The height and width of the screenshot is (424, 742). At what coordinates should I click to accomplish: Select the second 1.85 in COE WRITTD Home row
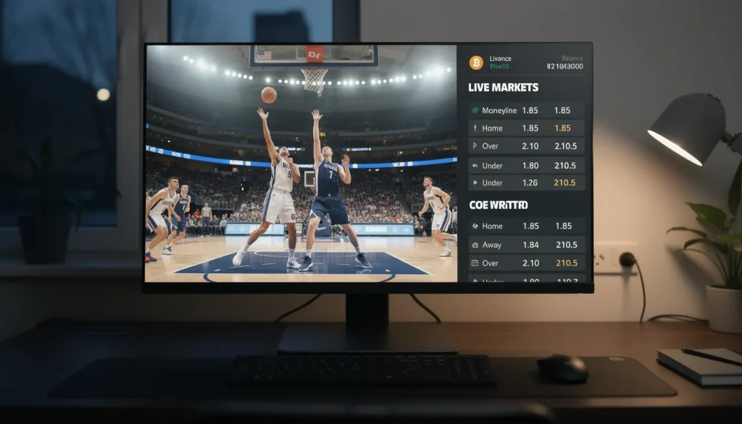[564, 226]
